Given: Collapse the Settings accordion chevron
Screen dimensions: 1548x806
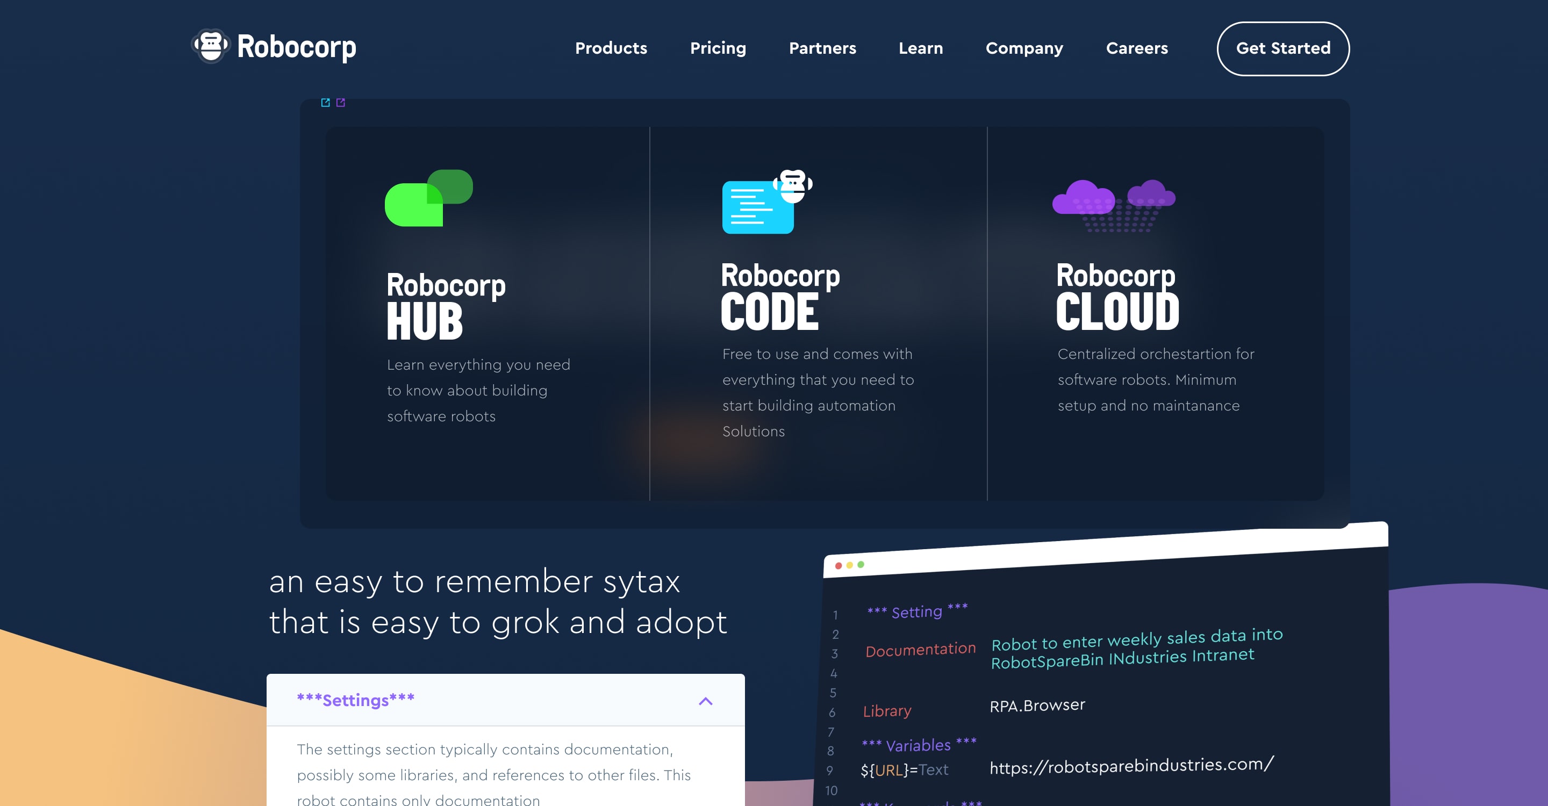Looking at the screenshot, I should [706, 701].
